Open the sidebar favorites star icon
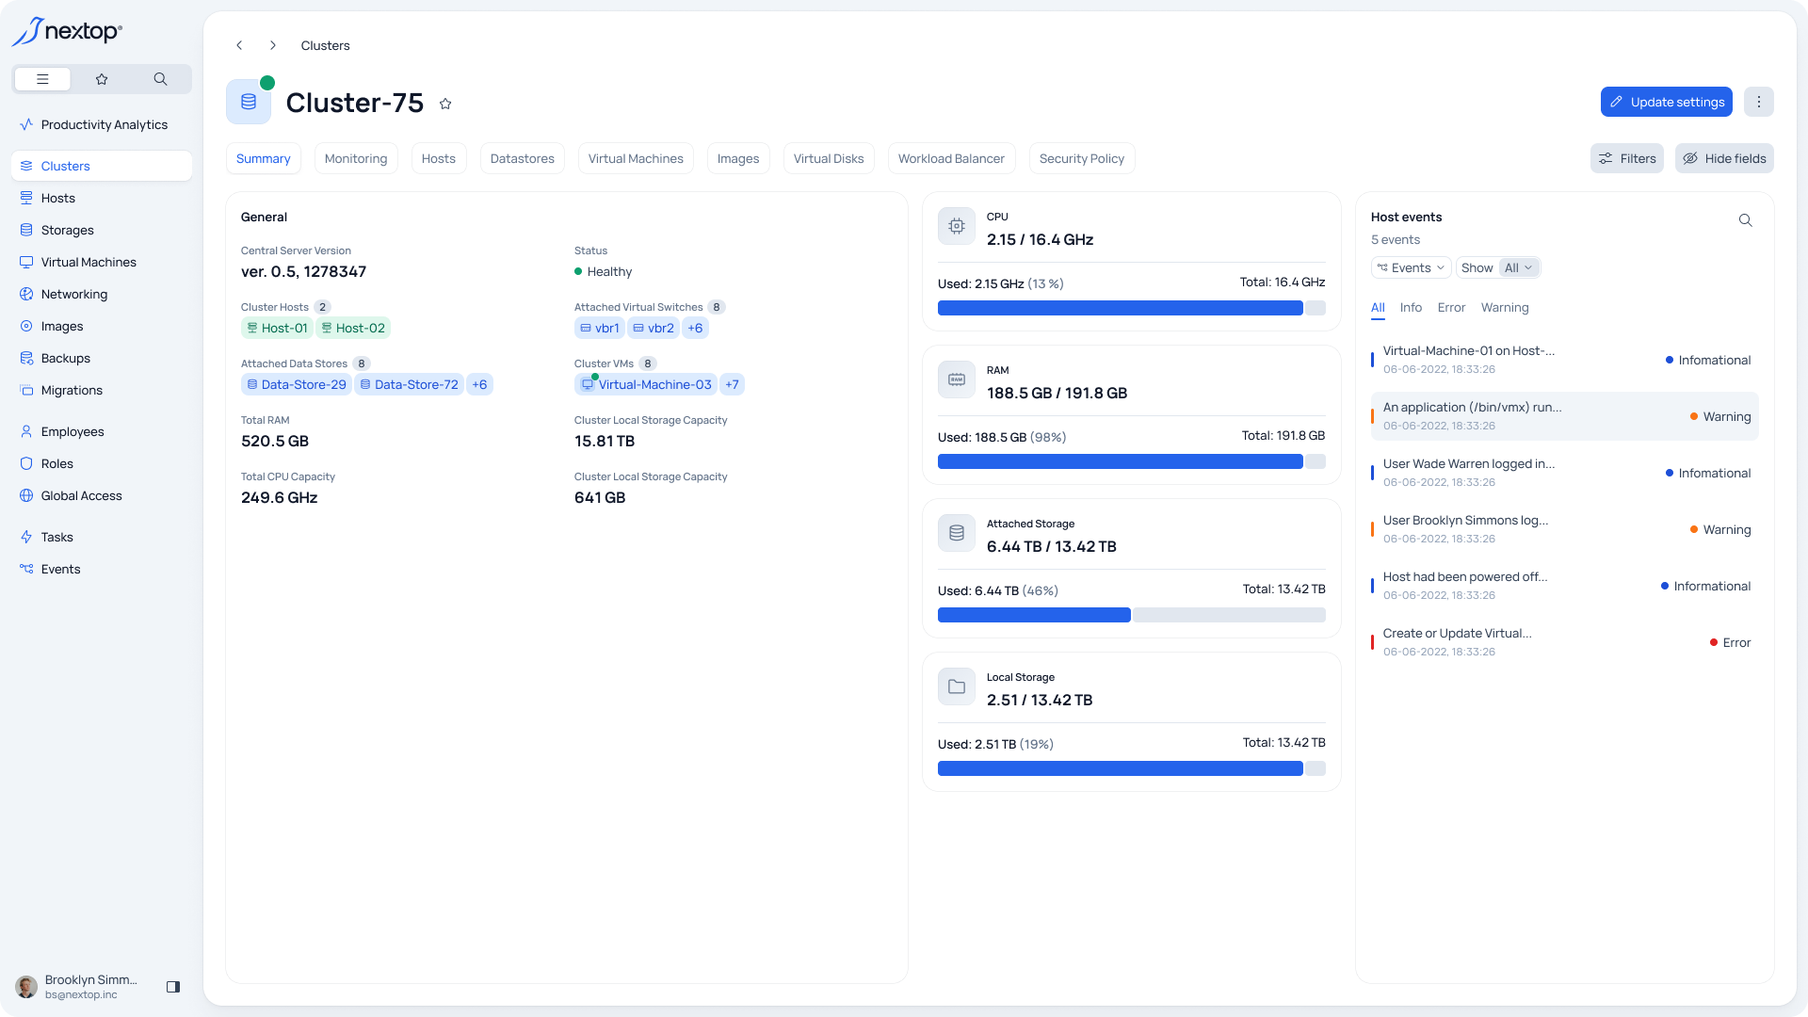1808x1017 pixels. (x=102, y=79)
